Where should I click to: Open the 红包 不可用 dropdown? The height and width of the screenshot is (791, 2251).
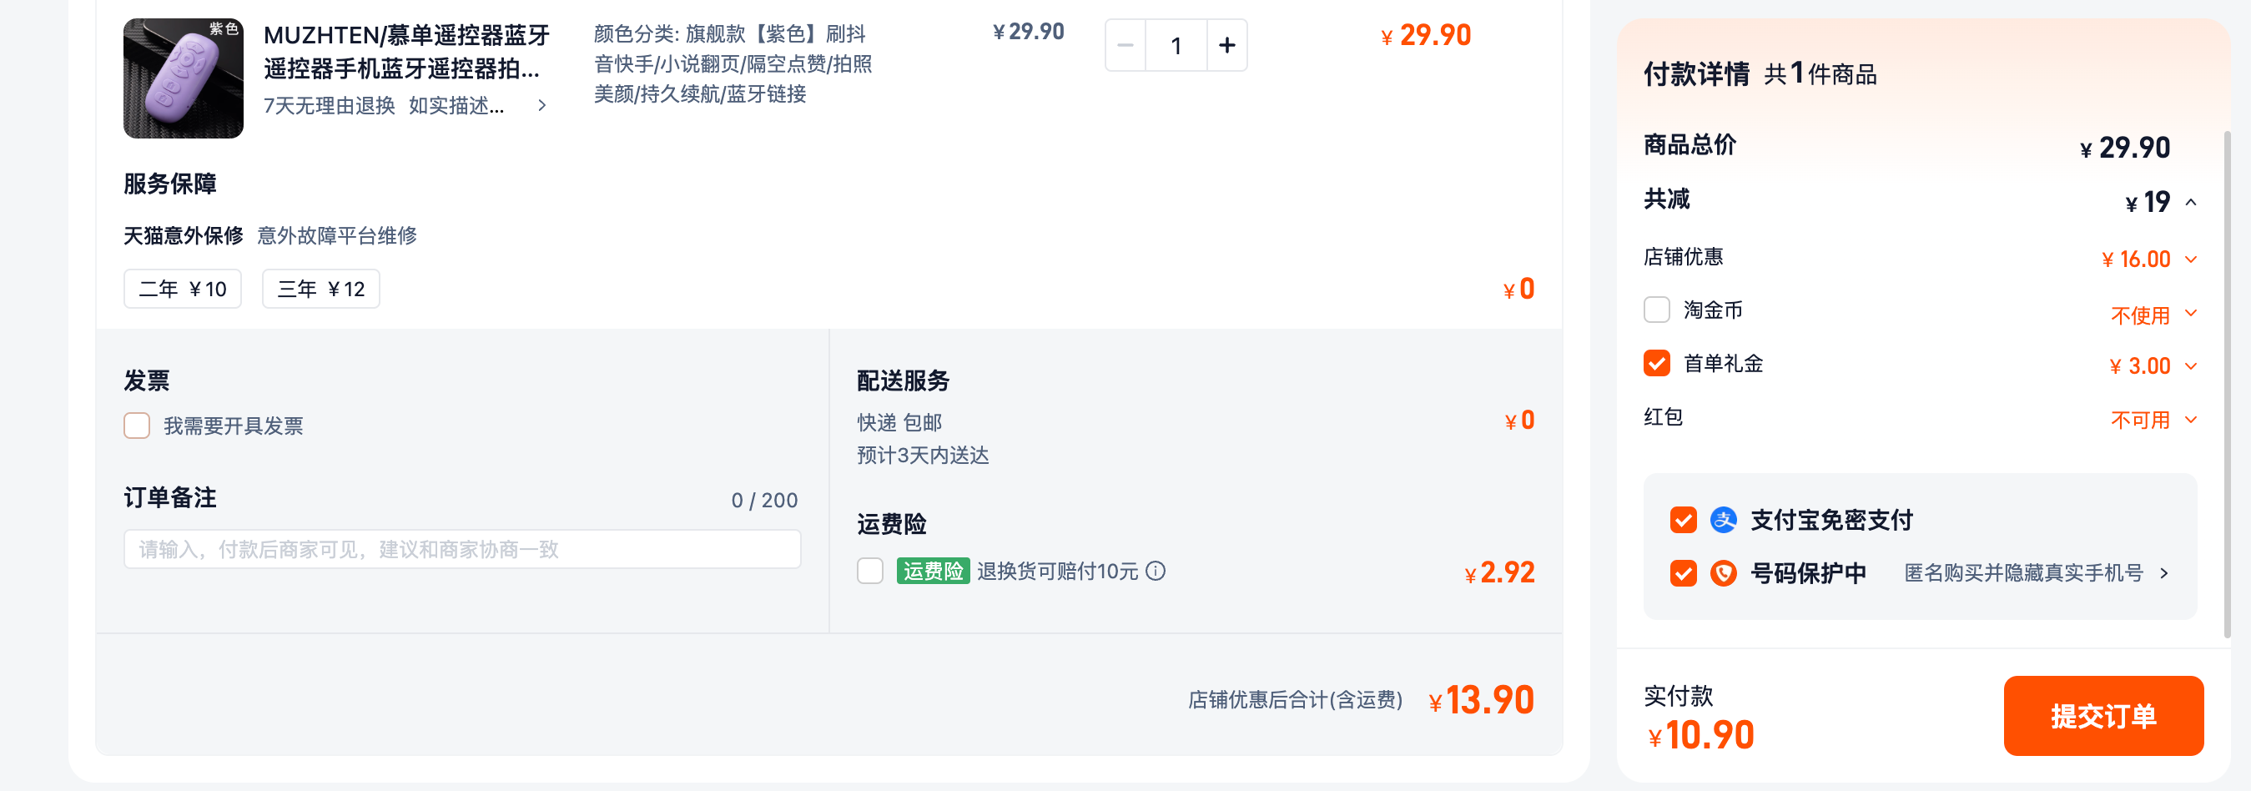[x=2191, y=421]
